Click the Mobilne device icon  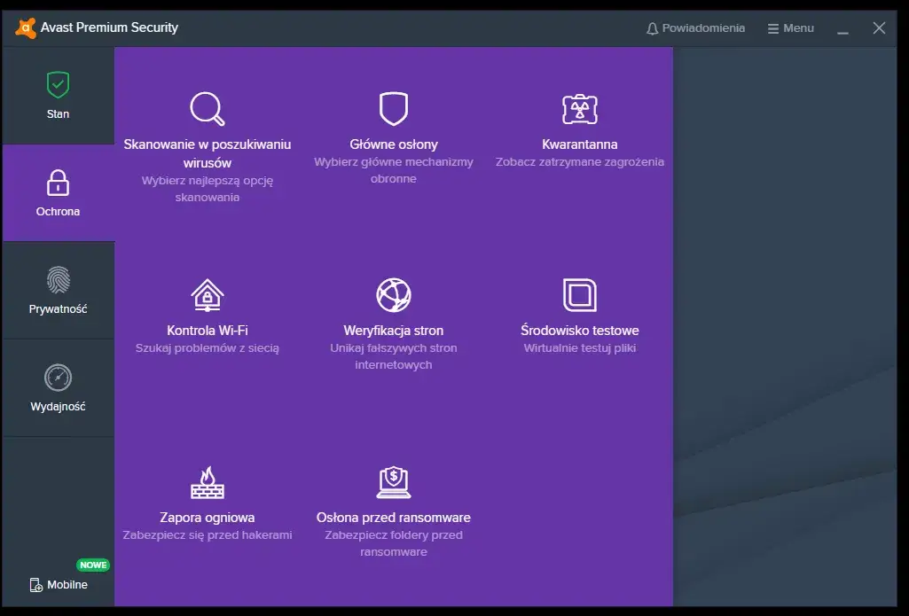click(x=36, y=585)
